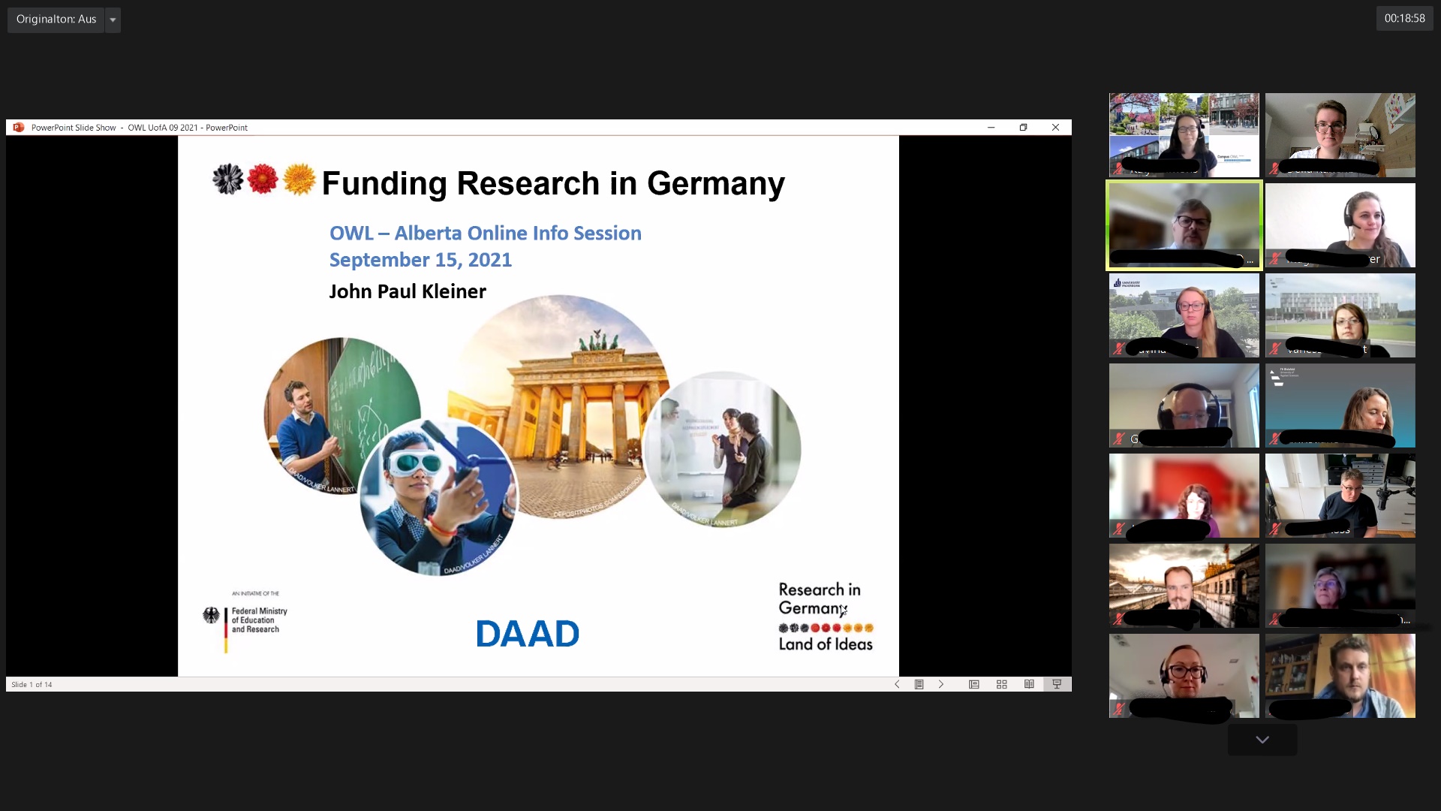This screenshot has height=811, width=1441.
Task: Click the circular photo of student wearing goggles
Action: pos(438,497)
